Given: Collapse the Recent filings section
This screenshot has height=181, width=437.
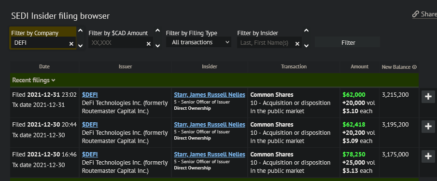Looking at the screenshot, I should (34, 80).
